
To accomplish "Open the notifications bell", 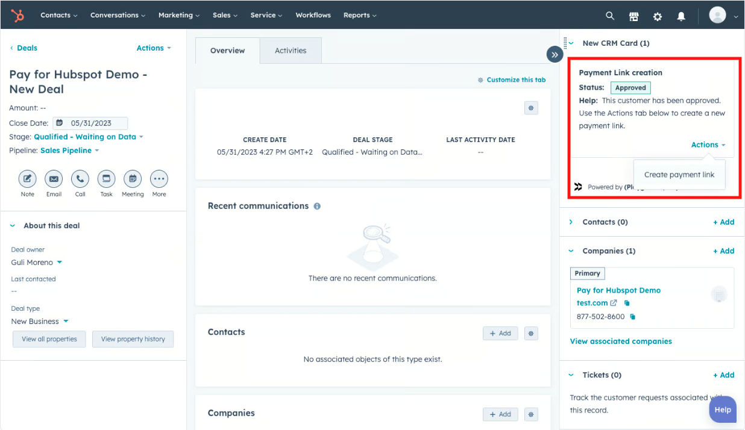I will point(681,16).
